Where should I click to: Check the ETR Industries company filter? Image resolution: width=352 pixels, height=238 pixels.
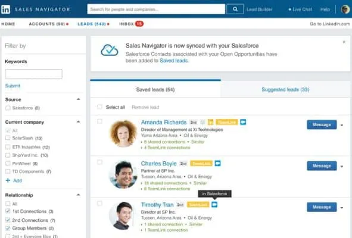[x=8, y=147]
